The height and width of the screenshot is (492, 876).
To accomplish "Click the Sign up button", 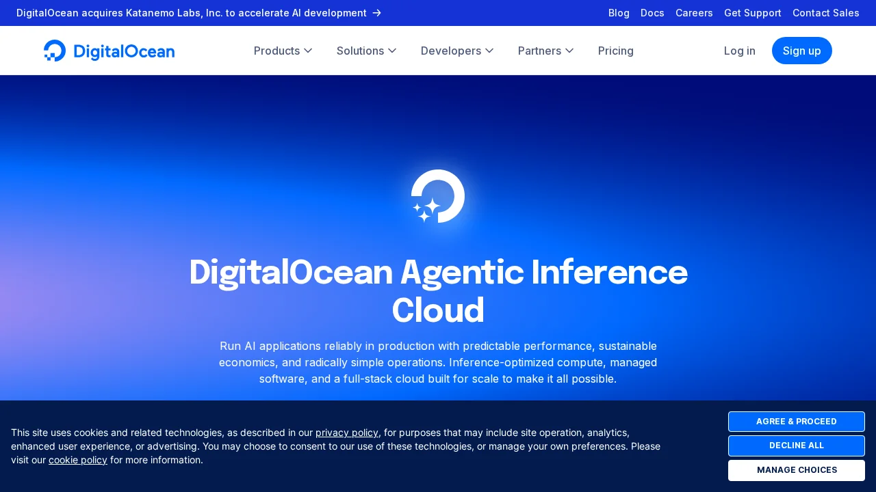I will point(801,51).
